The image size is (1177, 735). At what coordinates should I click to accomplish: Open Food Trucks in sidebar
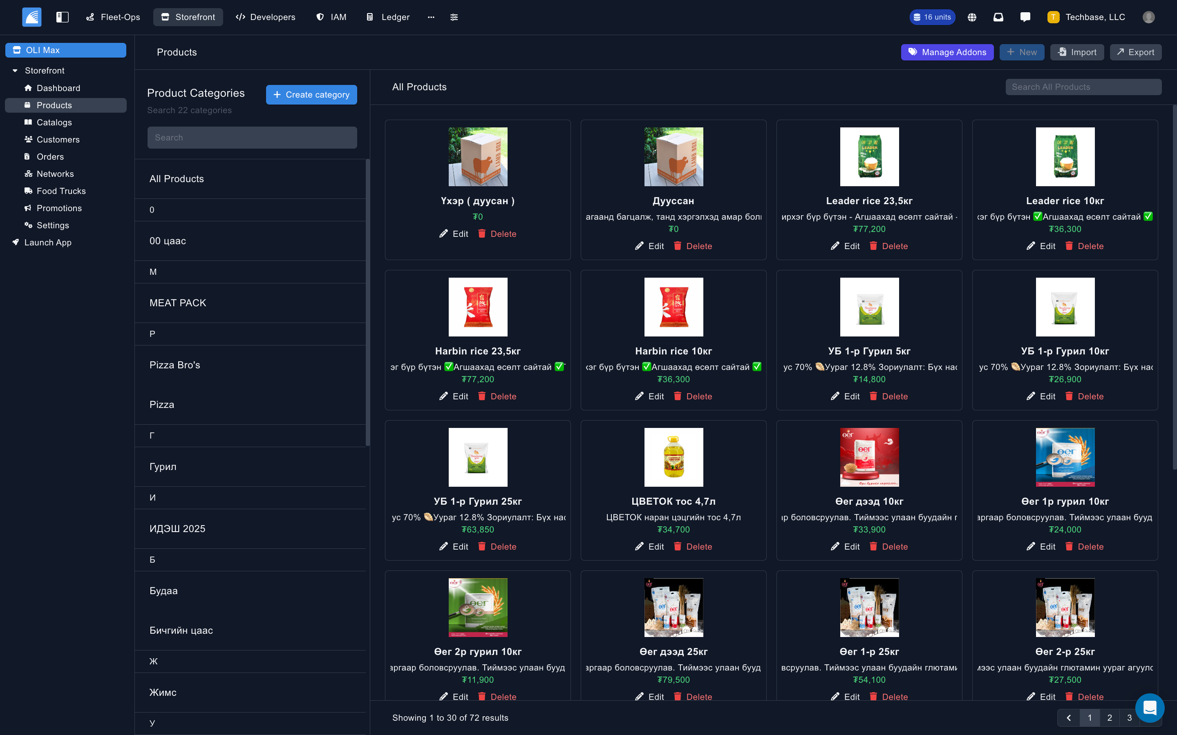point(61,191)
